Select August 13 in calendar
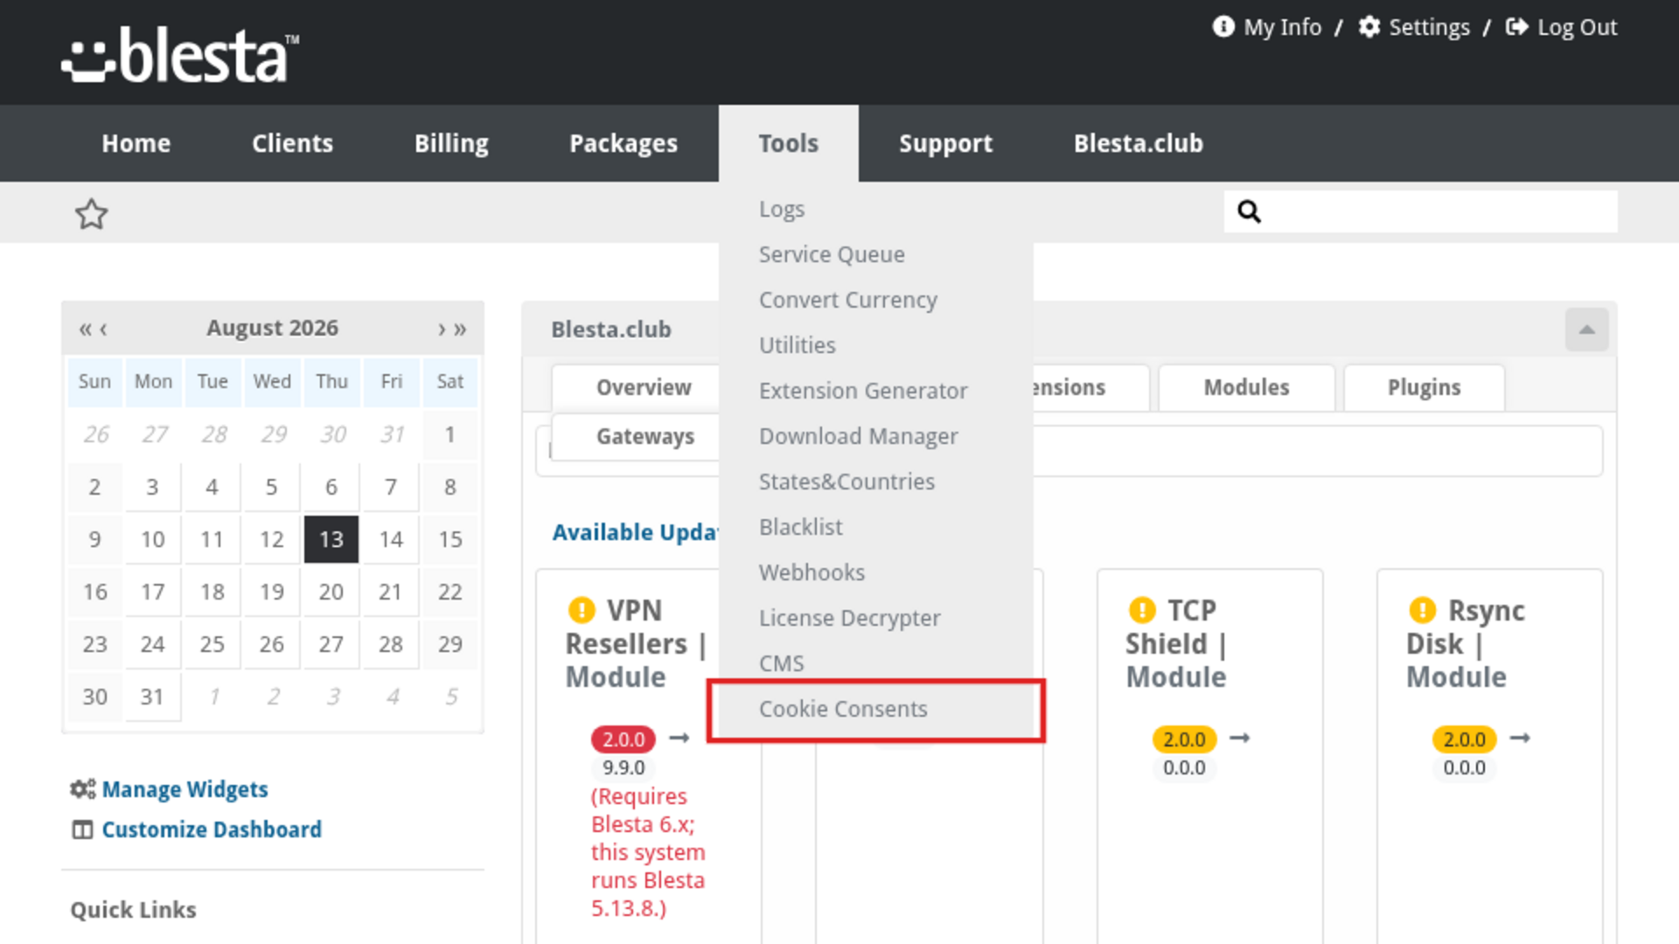 331,539
